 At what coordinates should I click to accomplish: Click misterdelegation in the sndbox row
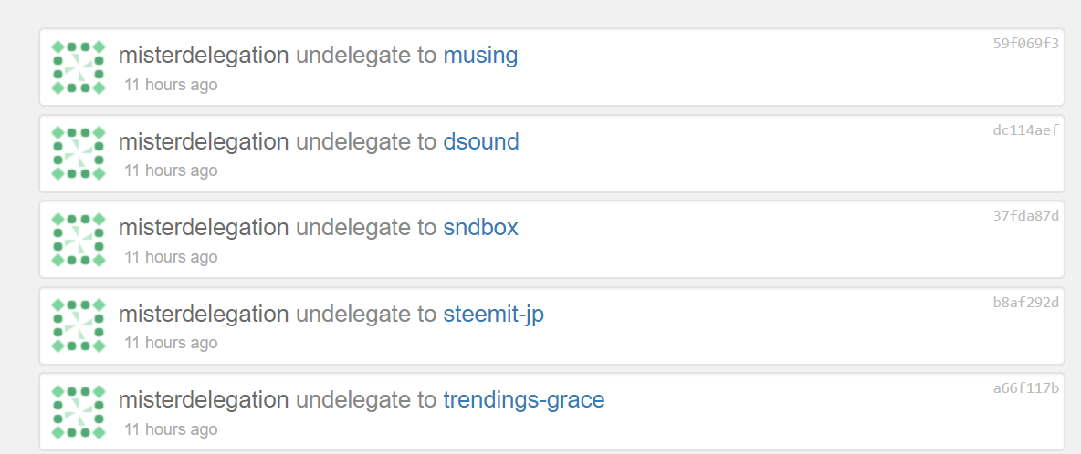(204, 228)
